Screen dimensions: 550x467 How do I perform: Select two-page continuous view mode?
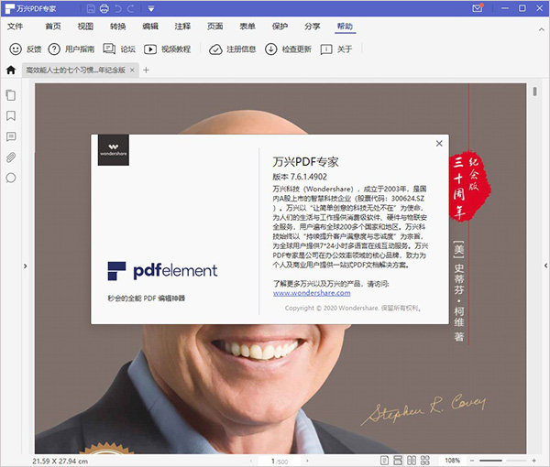pos(425,461)
